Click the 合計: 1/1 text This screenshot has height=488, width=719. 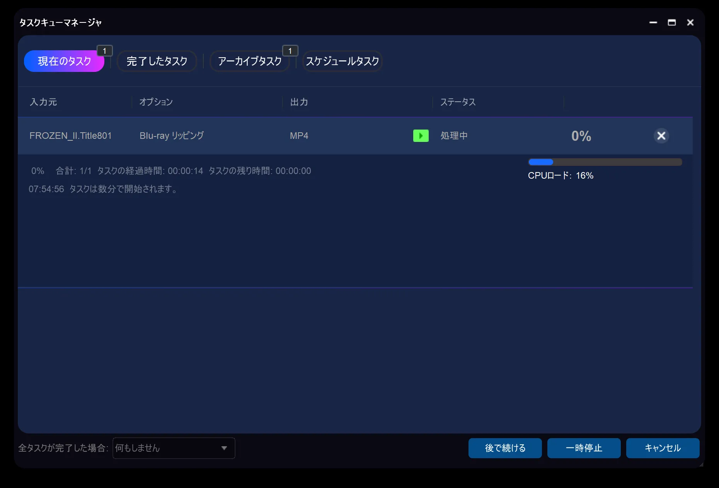[73, 171]
